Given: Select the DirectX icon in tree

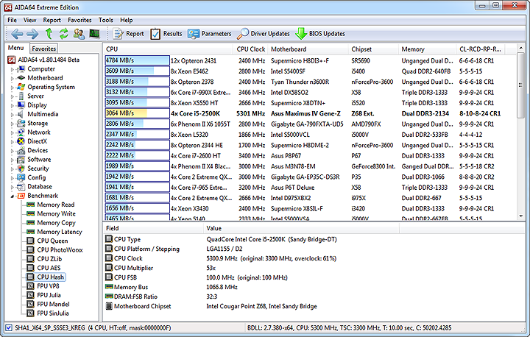Looking at the screenshot, I should 21,141.
